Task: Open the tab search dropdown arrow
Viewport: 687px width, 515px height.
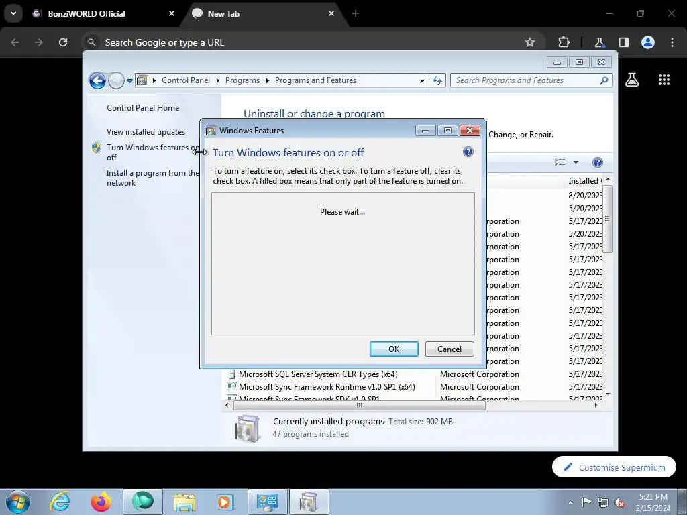Action: click(13, 13)
